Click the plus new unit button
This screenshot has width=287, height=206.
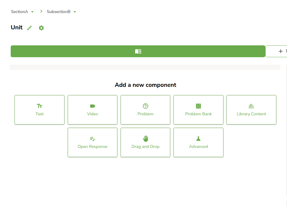276,51
